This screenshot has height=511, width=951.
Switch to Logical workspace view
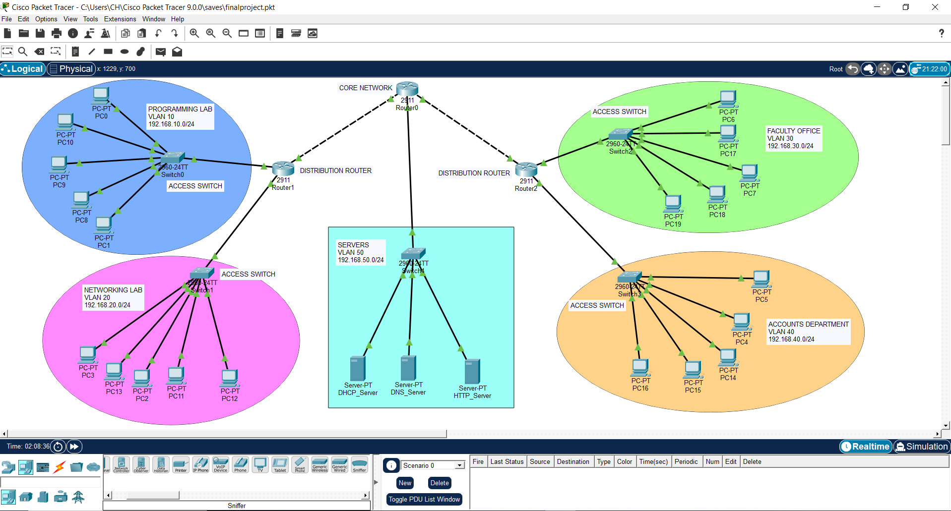[x=23, y=69]
